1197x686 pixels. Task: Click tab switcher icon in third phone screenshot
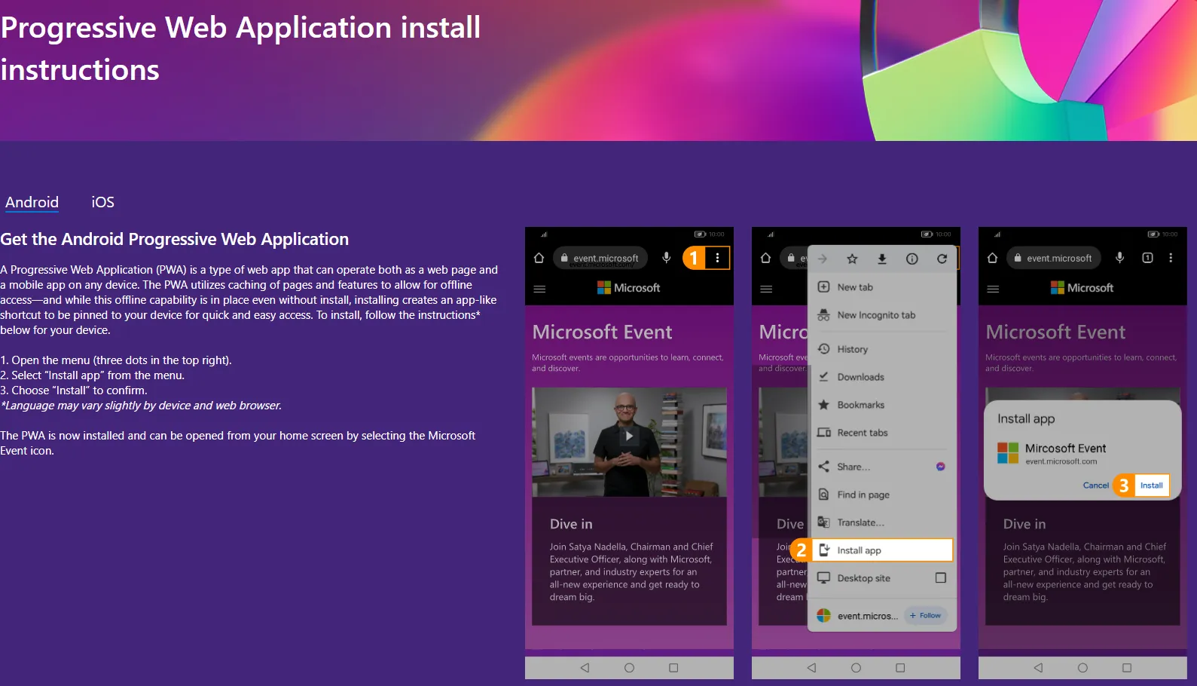[x=1147, y=258]
